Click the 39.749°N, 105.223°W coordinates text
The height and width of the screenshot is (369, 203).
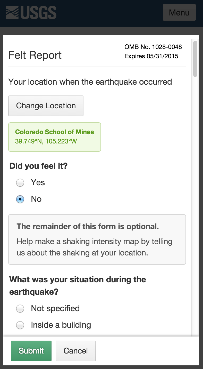46,141
